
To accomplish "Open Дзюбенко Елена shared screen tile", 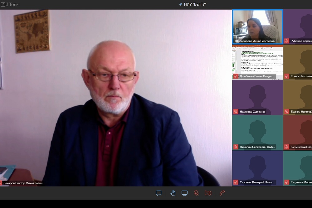I will (x=257, y=62).
